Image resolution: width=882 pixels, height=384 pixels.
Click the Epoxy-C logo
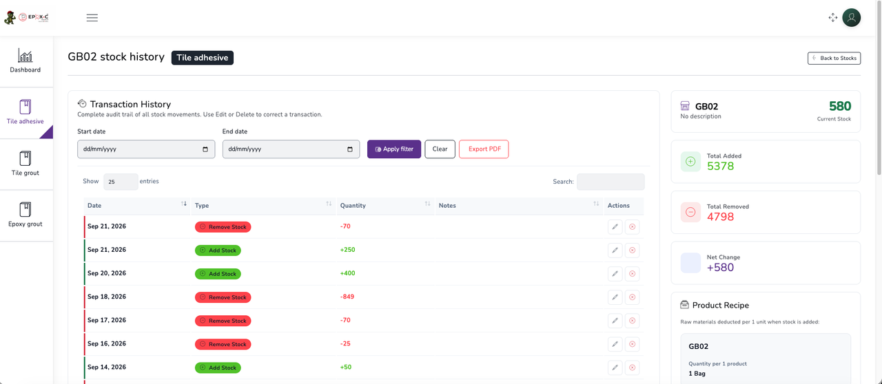click(x=27, y=18)
